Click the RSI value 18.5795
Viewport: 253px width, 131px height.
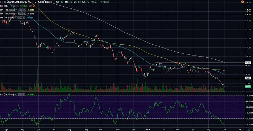click(30, 94)
